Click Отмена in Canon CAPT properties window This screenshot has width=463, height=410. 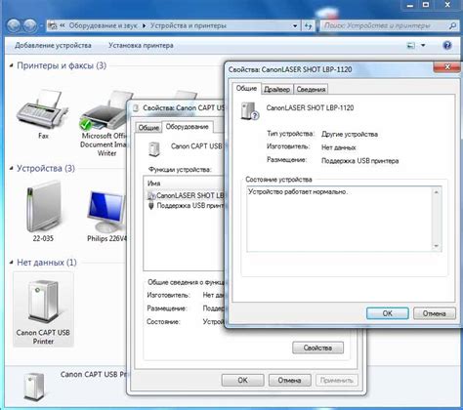point(289,380)
